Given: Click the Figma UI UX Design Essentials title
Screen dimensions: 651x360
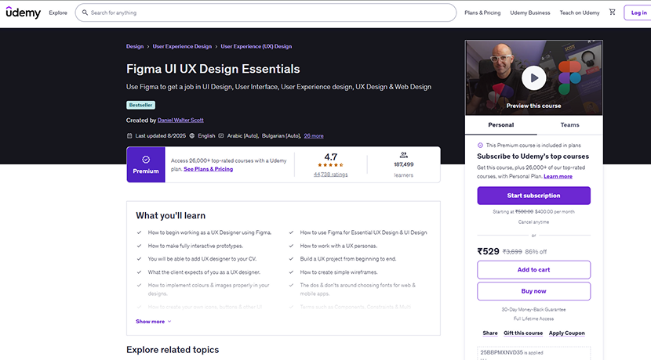Looking at the screenshot, I should 213,69.
